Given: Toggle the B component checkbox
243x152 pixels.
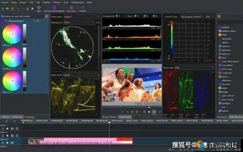Looking at the screenshot, I should (x=154, y=16).
